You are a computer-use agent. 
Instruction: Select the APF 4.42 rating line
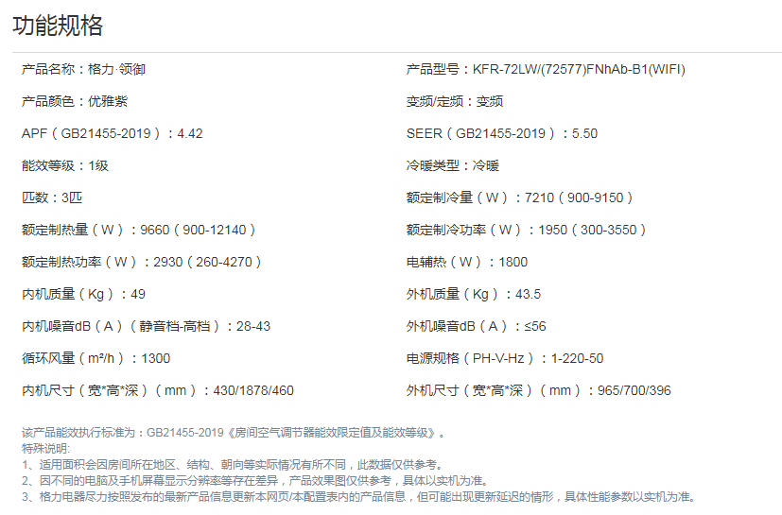point(112,133)
